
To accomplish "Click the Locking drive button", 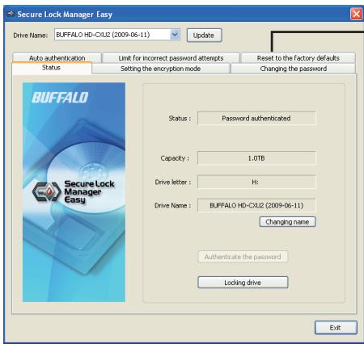I will [x=243, y=283].
